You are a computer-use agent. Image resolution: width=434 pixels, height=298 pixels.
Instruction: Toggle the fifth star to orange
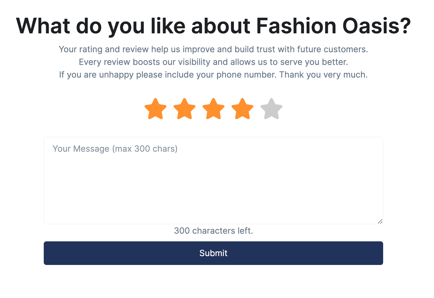[271, 109]
